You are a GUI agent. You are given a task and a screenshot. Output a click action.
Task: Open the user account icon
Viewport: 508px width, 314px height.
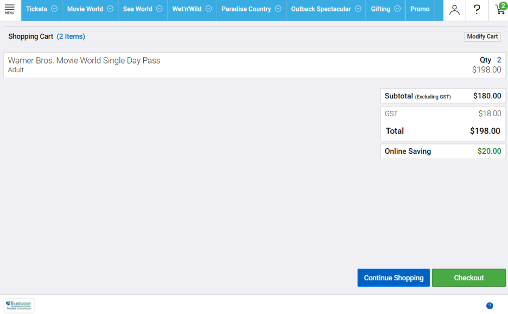[454, 10]
